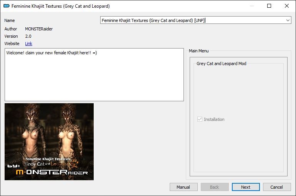Proceed with the Next button
Viewport: 296px width, 196px height.
[x=246, y=187]
